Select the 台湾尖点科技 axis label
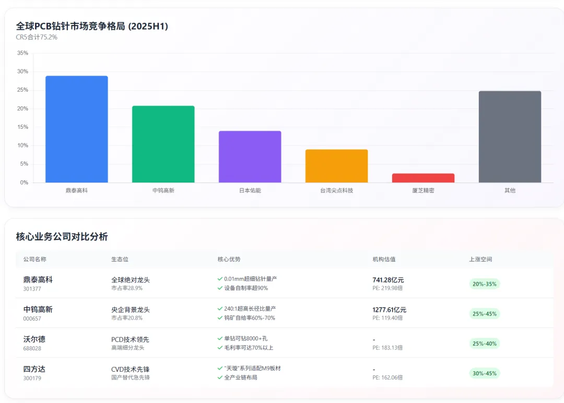 coord(337,190)
